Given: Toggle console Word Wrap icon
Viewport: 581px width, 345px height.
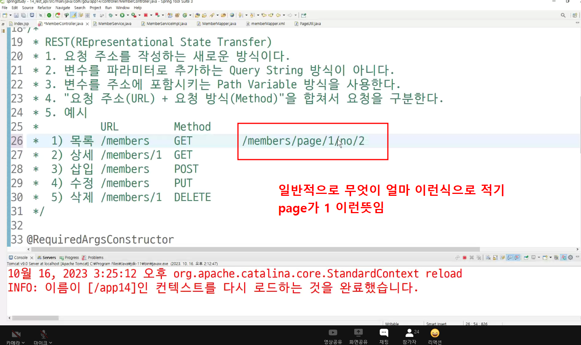Looking at the screenshot, I should point(503,257).
